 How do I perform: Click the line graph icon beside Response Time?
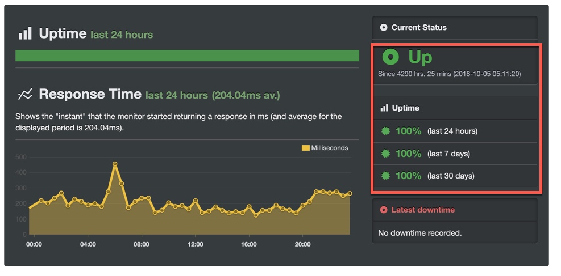click(x=25, y=95)
